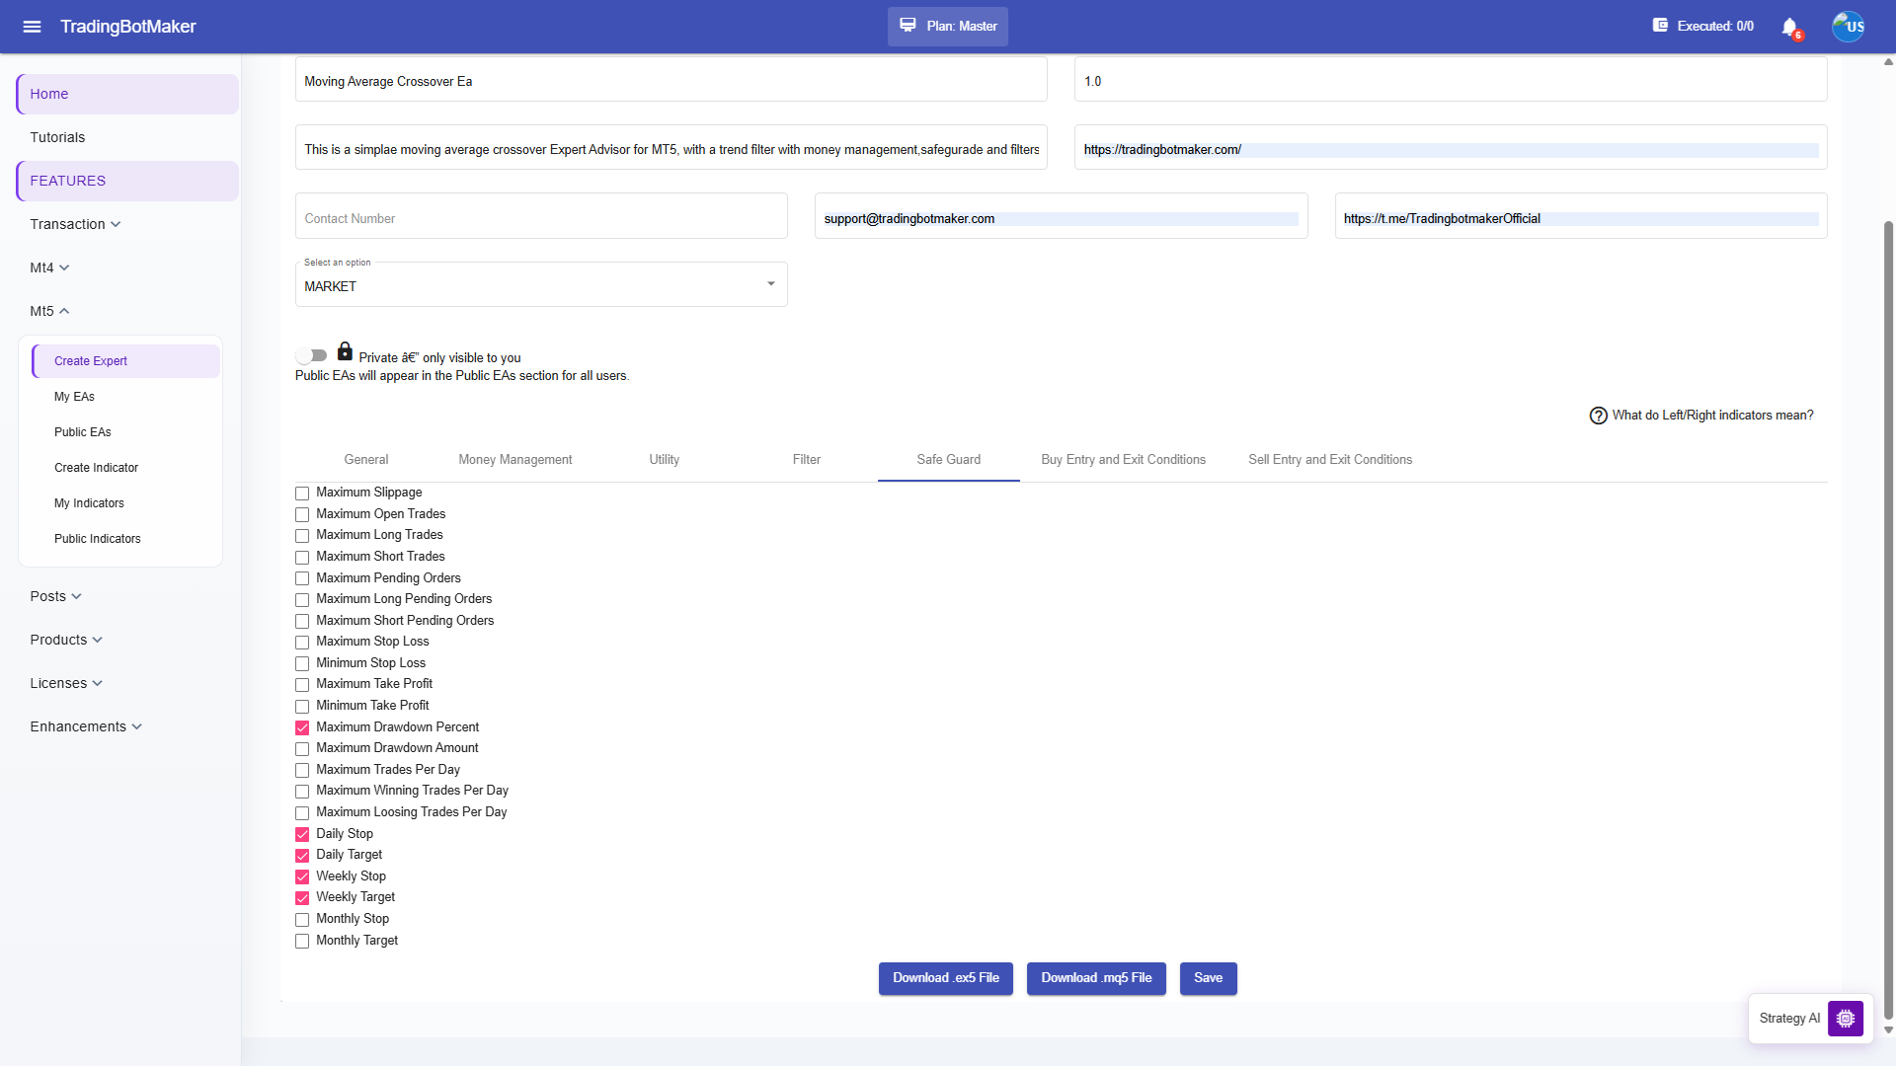Image resolution: width=1896 pixels, height=1066 pixels.
Task: Open Buy Entry and Exit Conditions tab
Action: 1124,460
